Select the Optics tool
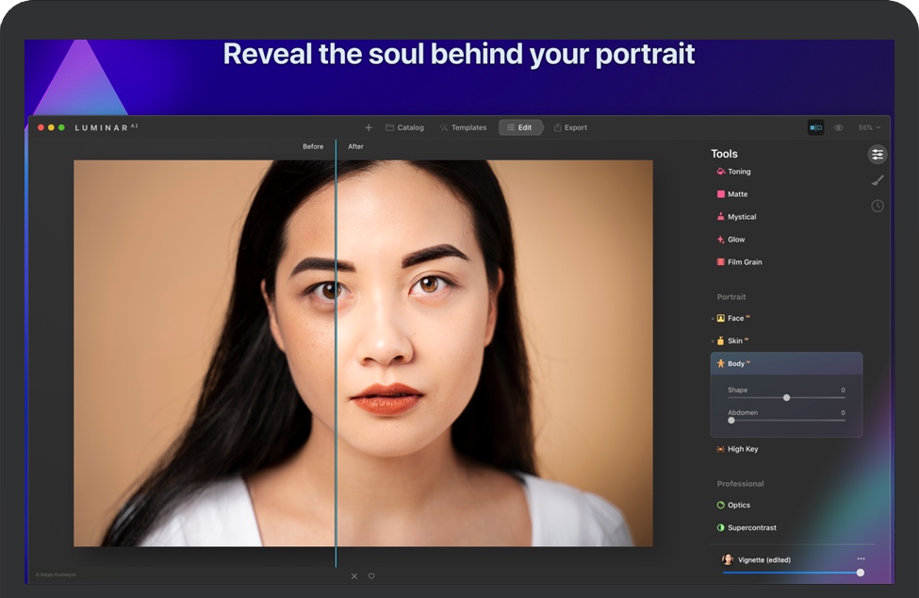This screenshot has height=598, width=919. point(738,506)
